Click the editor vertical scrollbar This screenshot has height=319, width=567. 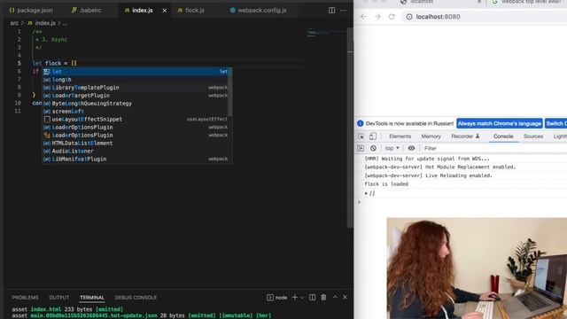(x=350, y=128)
